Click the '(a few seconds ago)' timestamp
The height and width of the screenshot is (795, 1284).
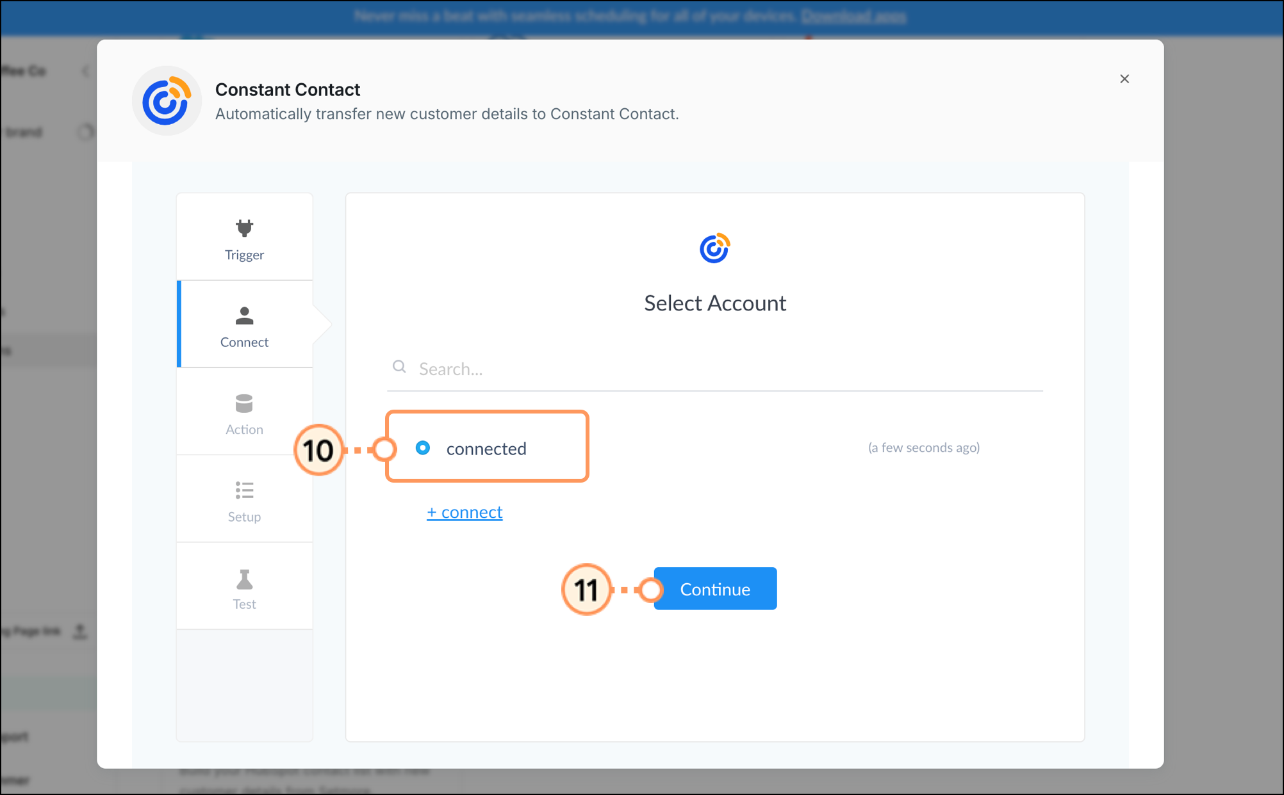(924, 447)
